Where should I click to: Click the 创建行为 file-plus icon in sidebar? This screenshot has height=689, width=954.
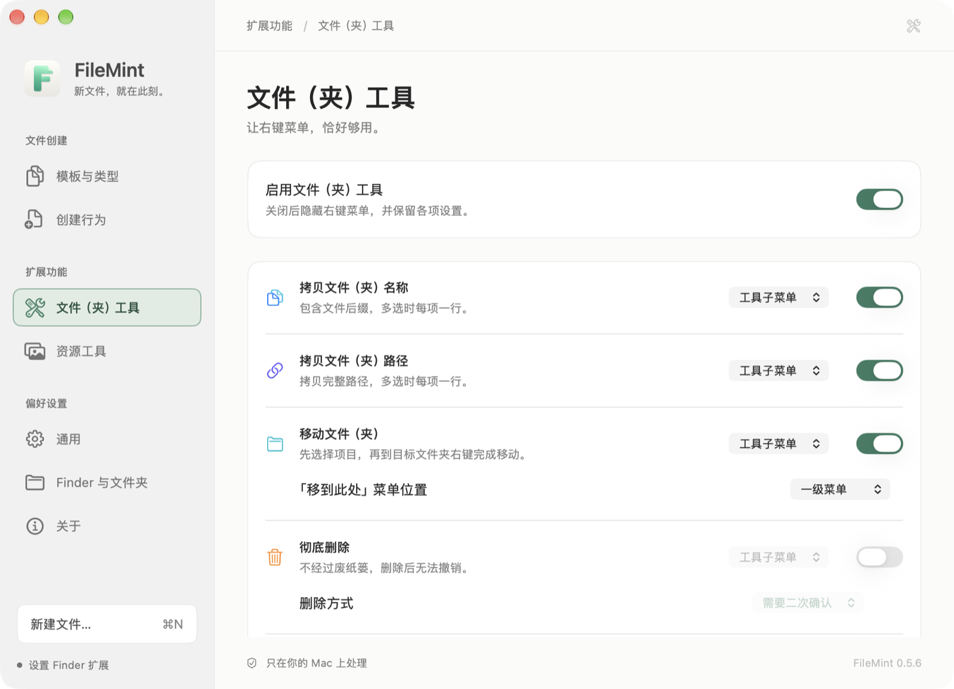point(34,220)
